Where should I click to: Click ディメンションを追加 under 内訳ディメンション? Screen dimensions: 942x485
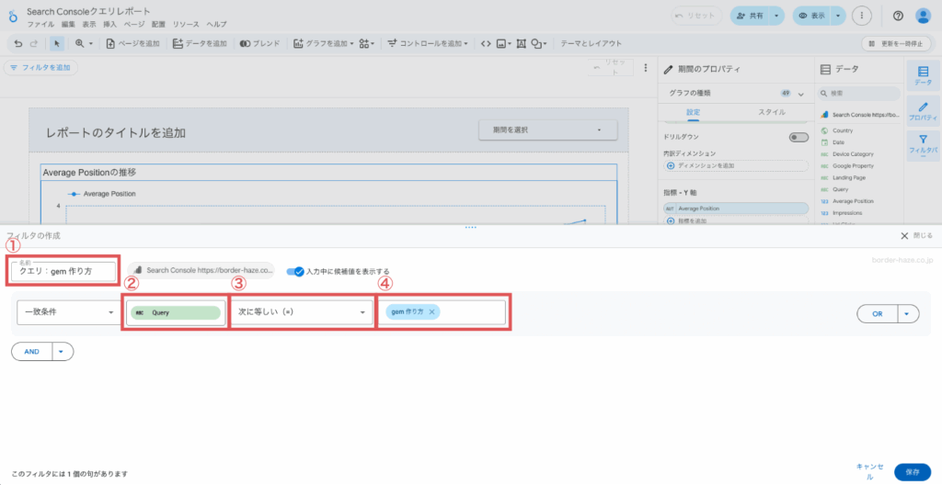tap(736, 165)
